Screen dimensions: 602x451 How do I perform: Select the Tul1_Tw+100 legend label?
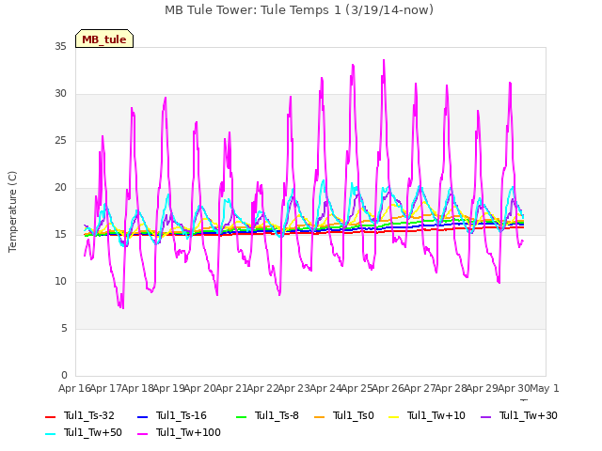(188, 432)
